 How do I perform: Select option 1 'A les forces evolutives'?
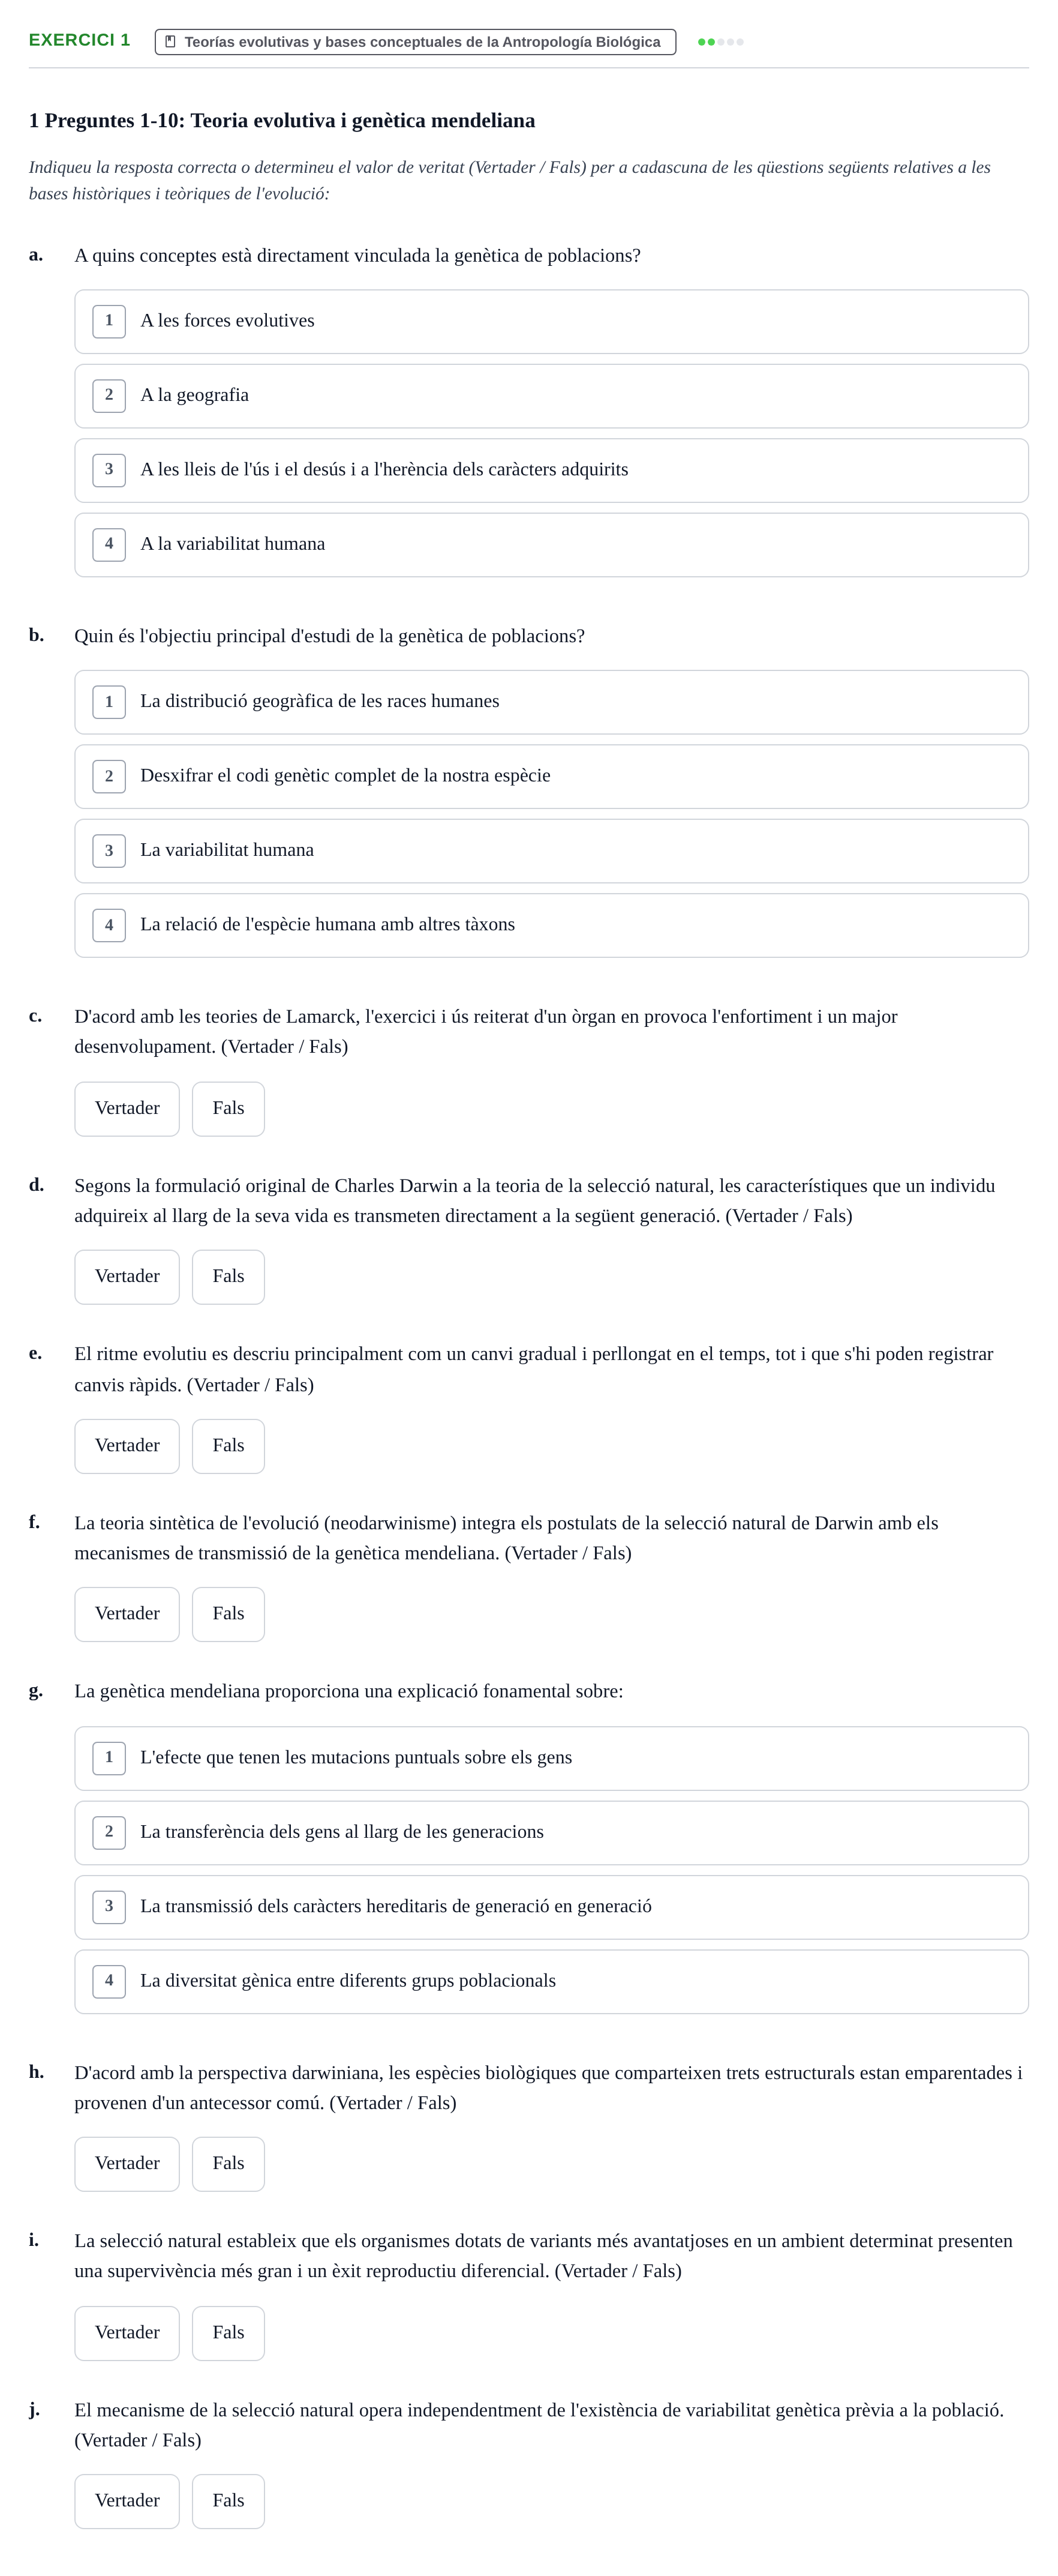[551, 321]
